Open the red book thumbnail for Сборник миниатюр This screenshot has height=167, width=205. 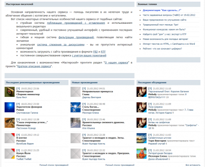point(9,92)
